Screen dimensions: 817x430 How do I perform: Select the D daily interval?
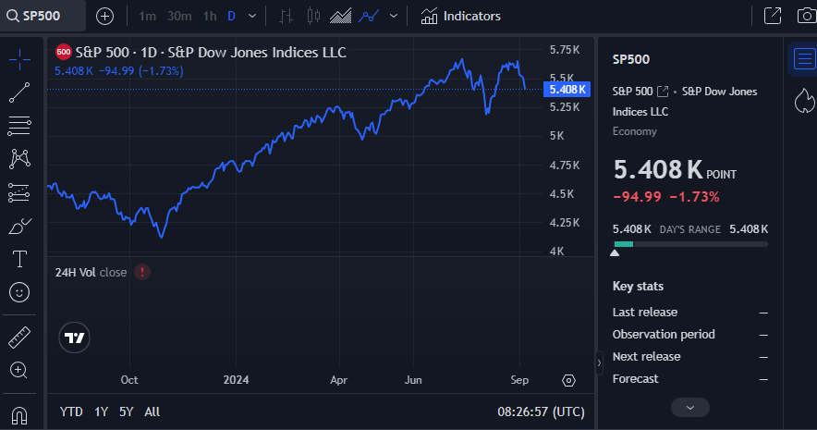(231, 16)
